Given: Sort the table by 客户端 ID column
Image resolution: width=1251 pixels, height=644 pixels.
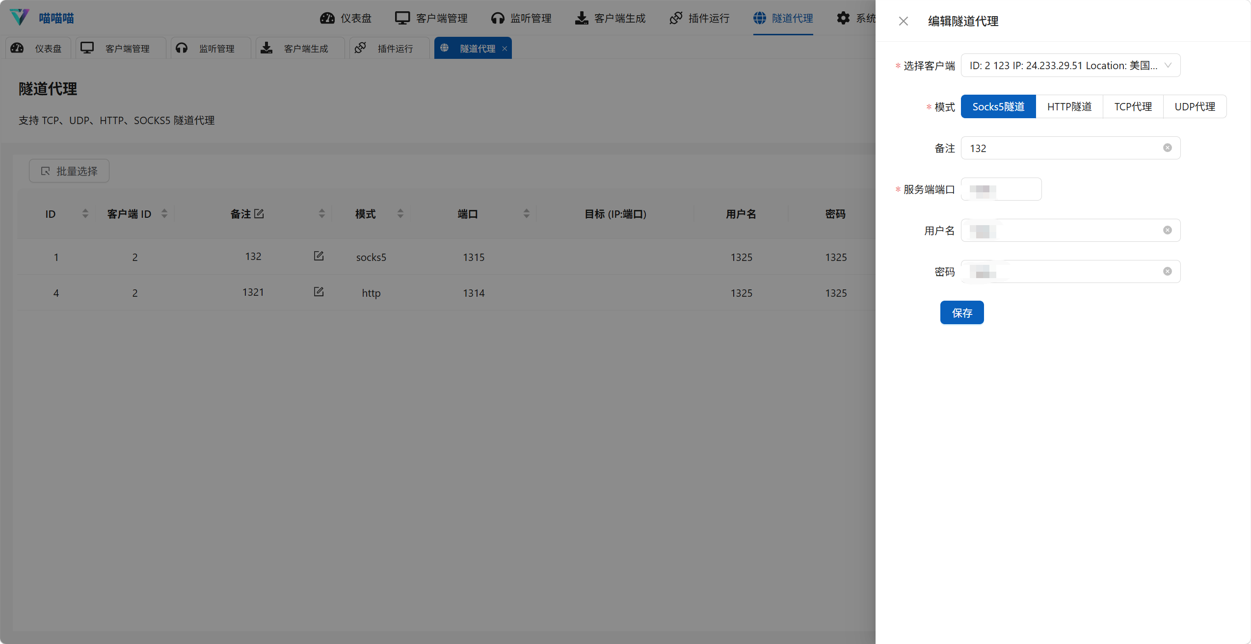Looking at the screenshot, I should pyautogui.click(x=164, y=213).
